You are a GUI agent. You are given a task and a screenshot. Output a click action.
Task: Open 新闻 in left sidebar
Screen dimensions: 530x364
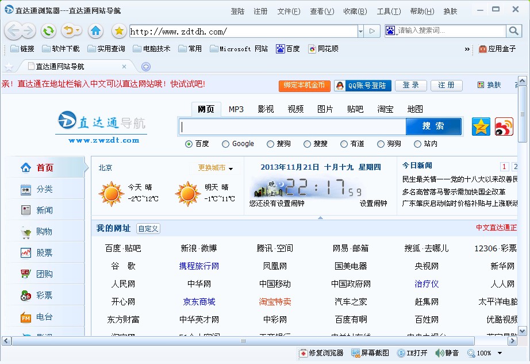pyautogui.click(x=44, y=210)
